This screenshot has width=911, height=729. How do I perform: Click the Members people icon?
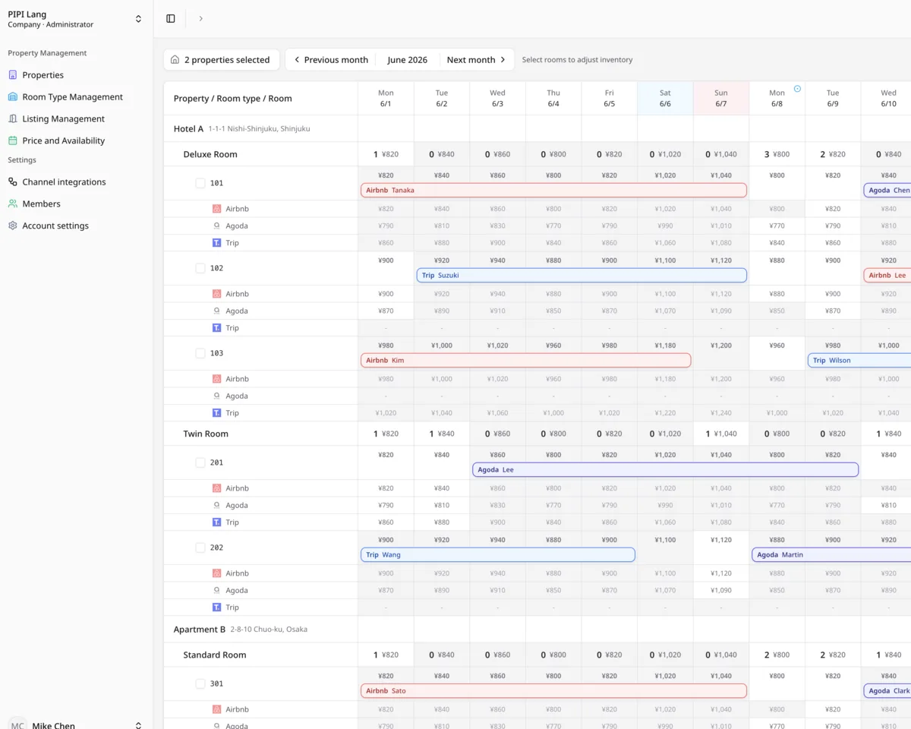13,204
